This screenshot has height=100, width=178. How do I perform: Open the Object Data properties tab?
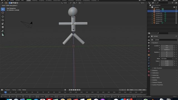(x=149, y=69)
